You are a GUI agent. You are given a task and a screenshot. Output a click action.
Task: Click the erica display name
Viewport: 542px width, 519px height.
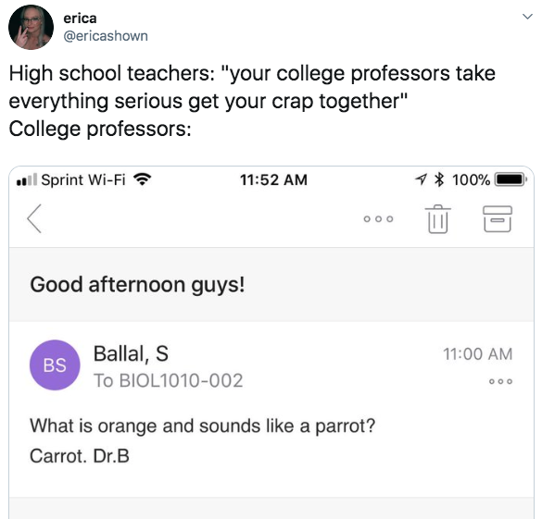(80, 19)
